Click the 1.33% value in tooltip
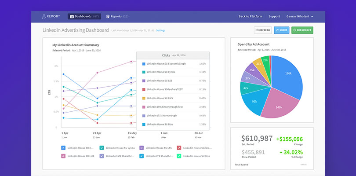The image size is (356, 176). pos(203,125)
